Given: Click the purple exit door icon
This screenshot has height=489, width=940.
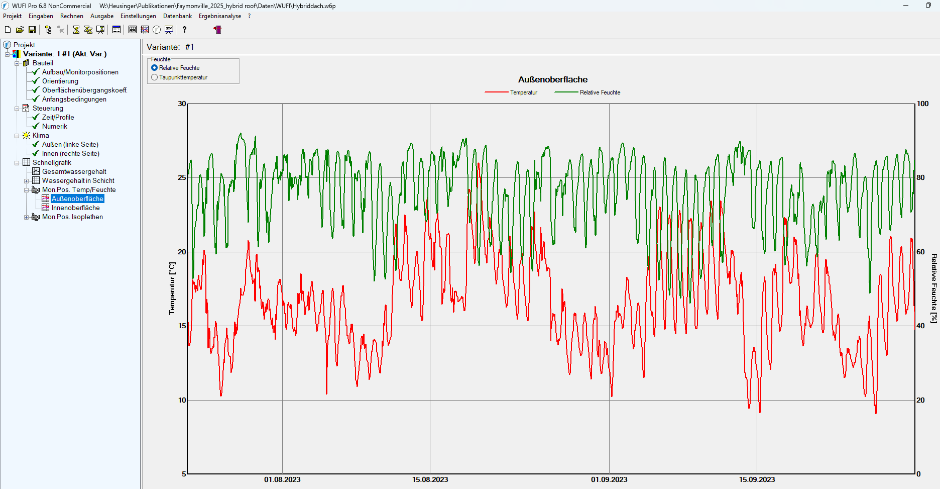Looking at the screenshot, I should click(217, 30).
